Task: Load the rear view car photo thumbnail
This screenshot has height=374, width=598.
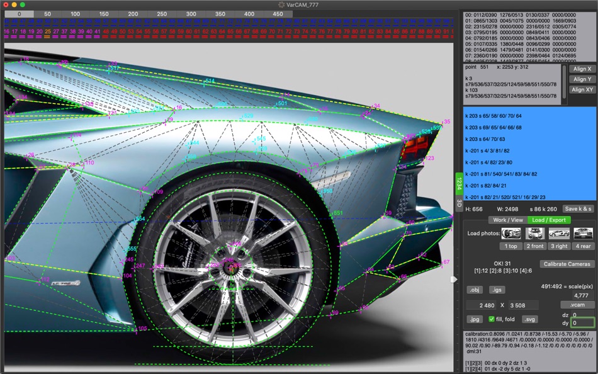Action: (x=583, y=233)
